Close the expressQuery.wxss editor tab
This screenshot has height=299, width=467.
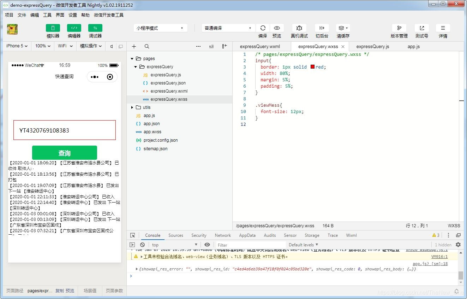pyautogui.click(x=343, y=46)
